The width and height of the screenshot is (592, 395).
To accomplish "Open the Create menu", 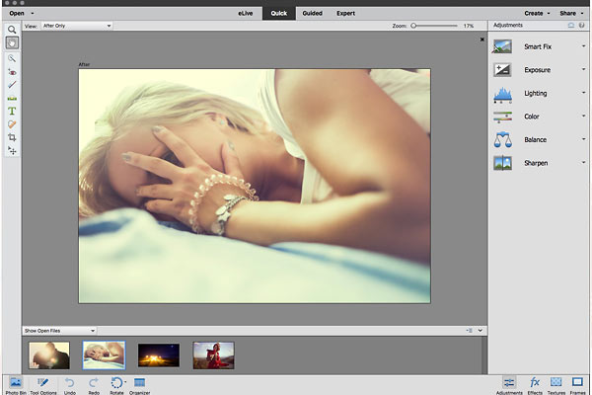I will (x=537, y=13).
